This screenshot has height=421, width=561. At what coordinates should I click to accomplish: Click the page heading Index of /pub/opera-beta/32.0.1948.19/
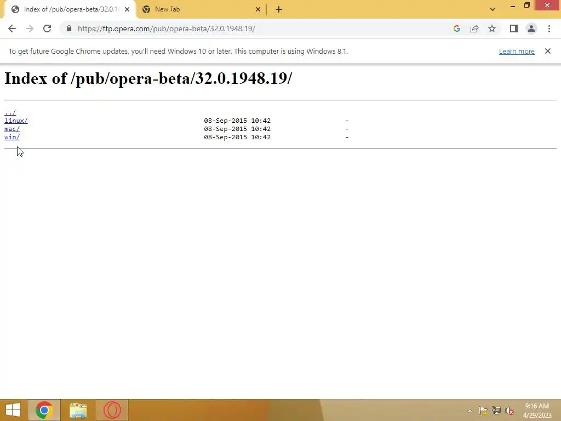tap(148, 78)
